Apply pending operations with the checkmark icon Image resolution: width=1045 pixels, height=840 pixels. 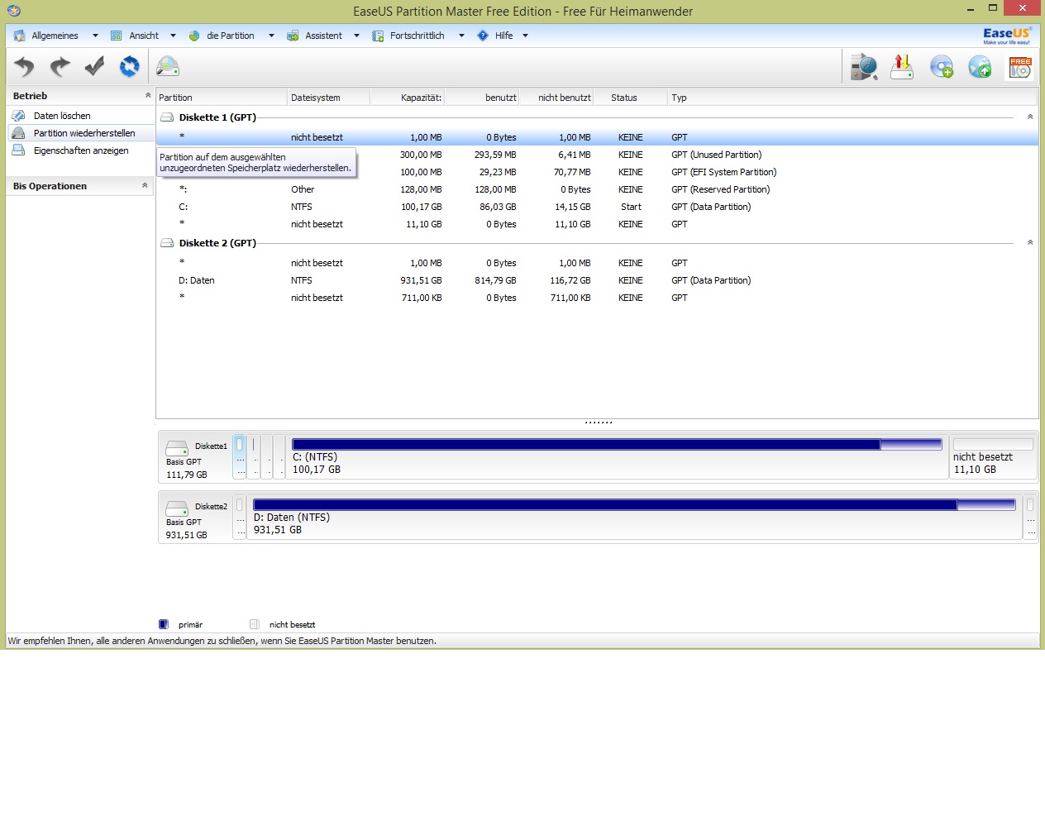pos(94,66)
